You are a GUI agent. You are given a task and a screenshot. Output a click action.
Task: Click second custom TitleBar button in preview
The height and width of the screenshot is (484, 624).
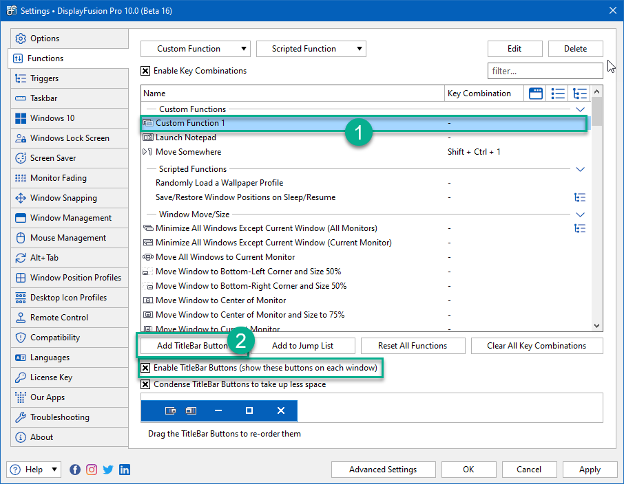[x=191, y=410]
